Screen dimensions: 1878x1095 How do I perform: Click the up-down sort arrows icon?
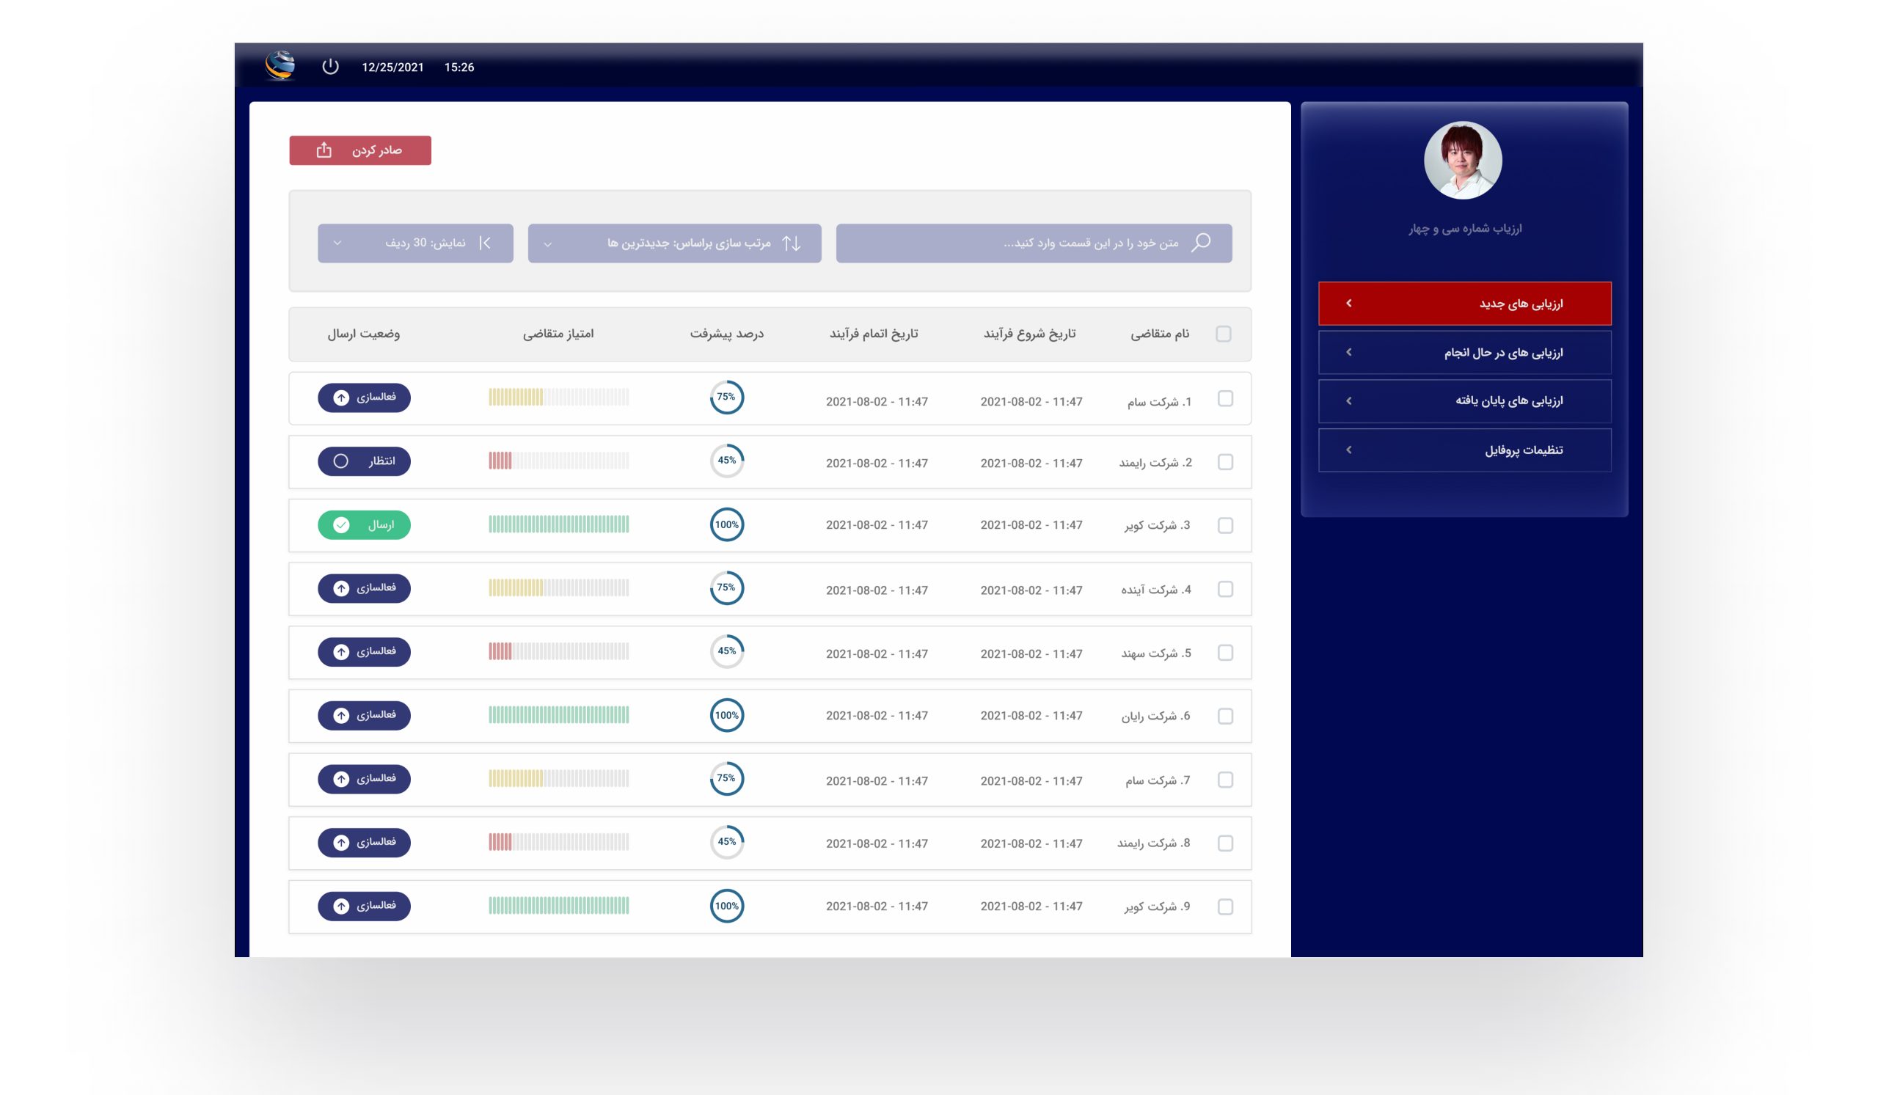tap(792, 243)
